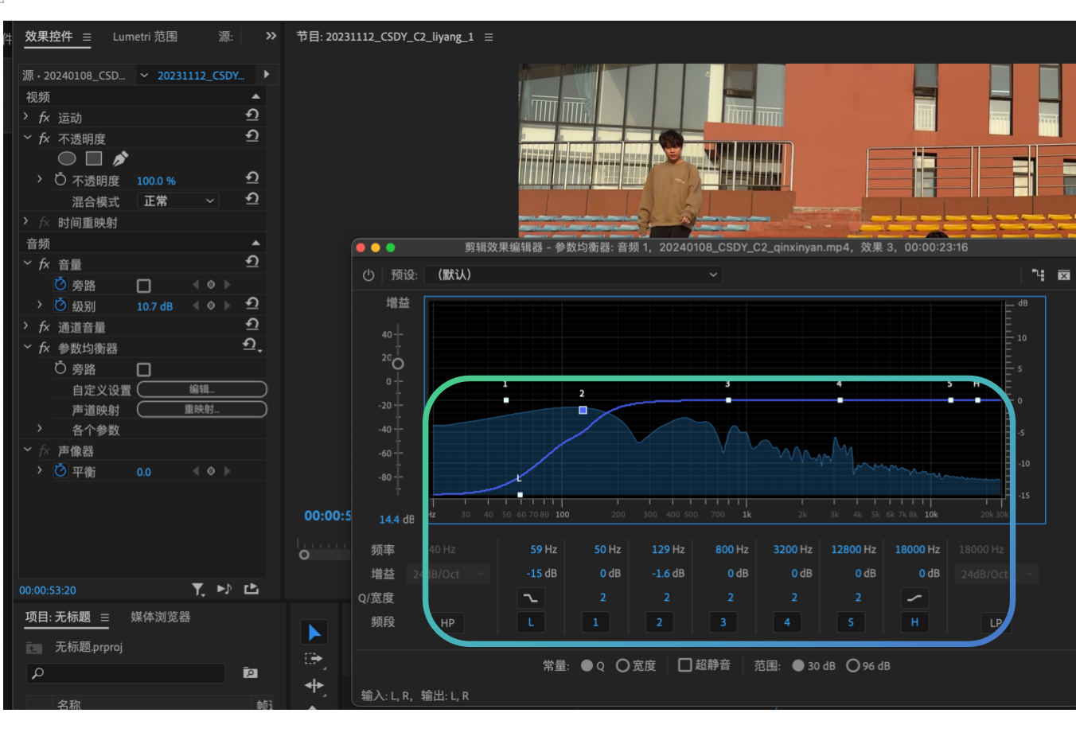Click the power bypass icon in equalizer editor
Screen dimensions: 1076x748
point(368,275)
